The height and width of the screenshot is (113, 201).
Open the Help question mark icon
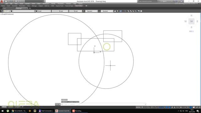[x=182, y=1]
